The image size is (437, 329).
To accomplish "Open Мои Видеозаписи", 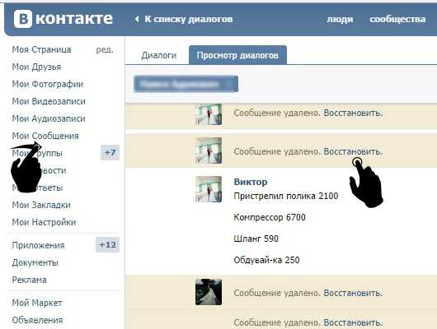I will coord(49,101).
